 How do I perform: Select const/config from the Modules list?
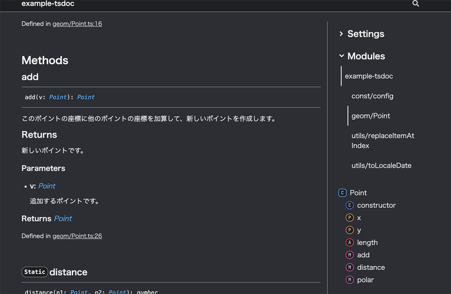point(372,96)
